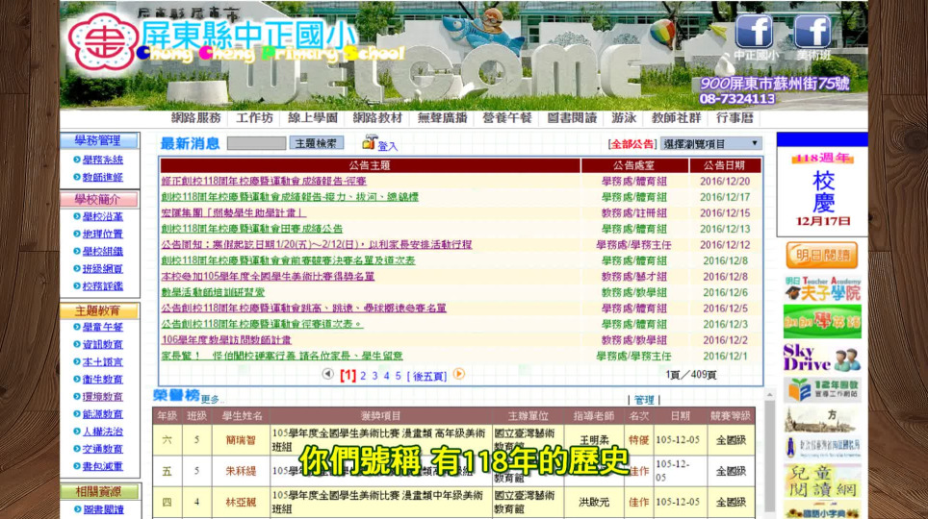Open 無聲廣播 in top navigation

pos(442,118)
